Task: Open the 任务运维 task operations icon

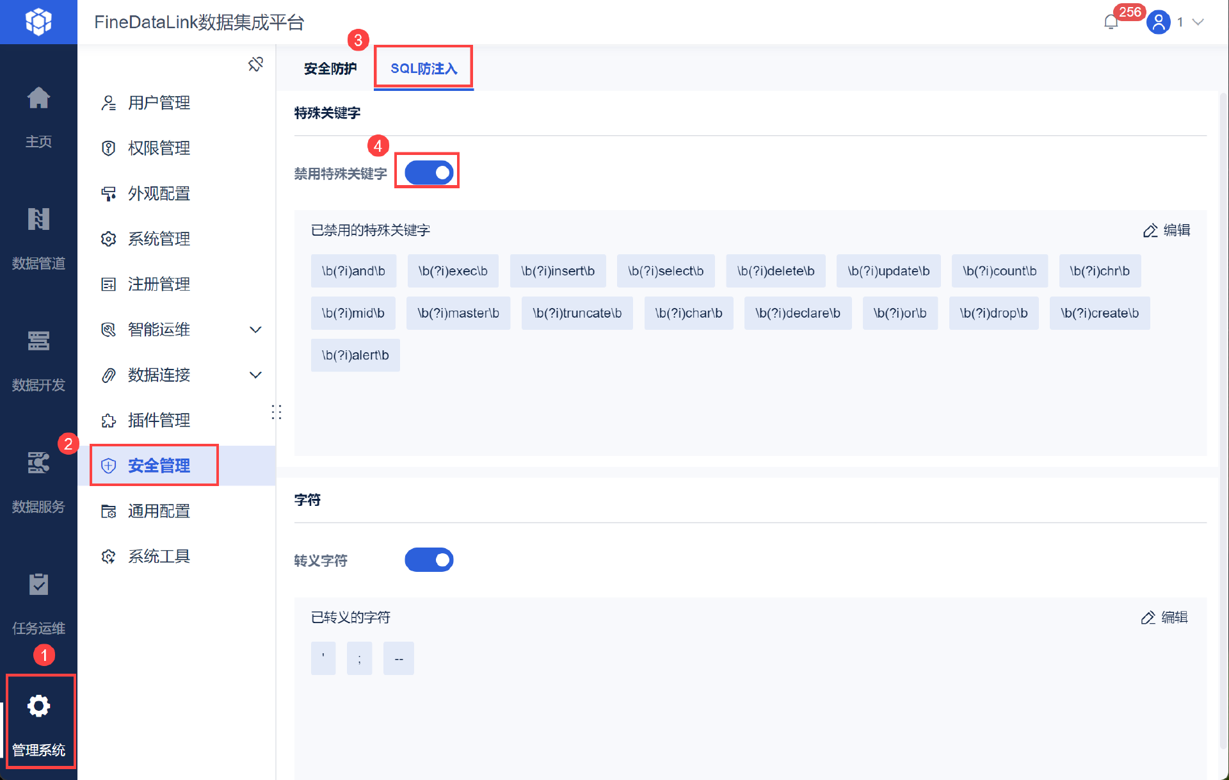Action: pos(38,584)
